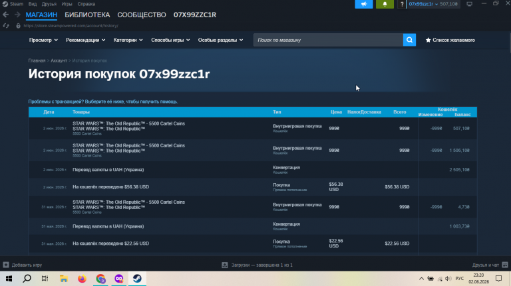Open volume control in system tray
The width and height of the screenshot is (511, 286).
448,279
